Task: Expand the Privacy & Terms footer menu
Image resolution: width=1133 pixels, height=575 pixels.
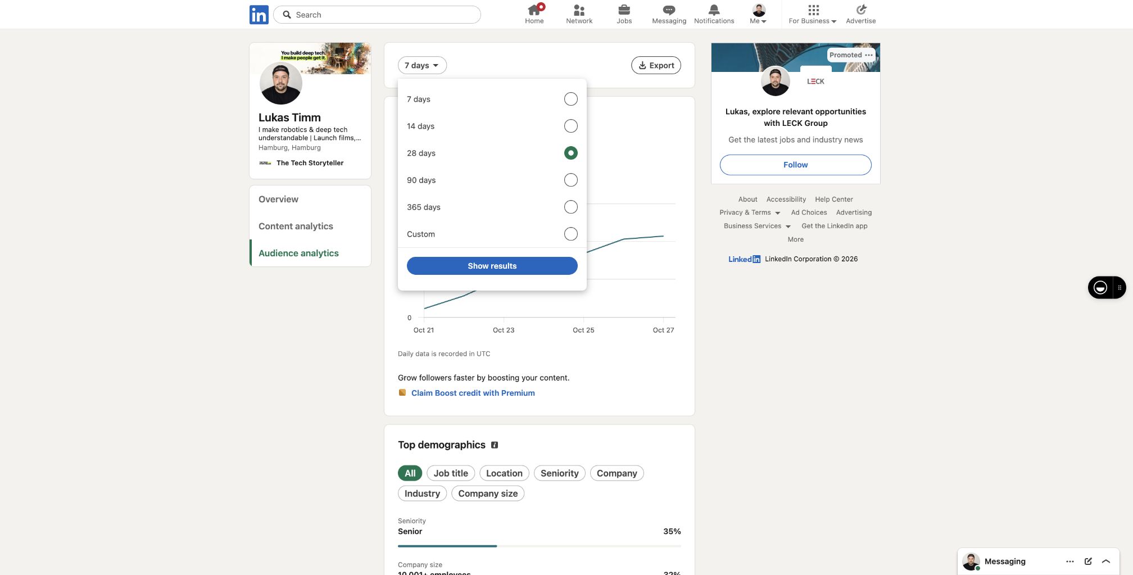Action: (750, 212)
